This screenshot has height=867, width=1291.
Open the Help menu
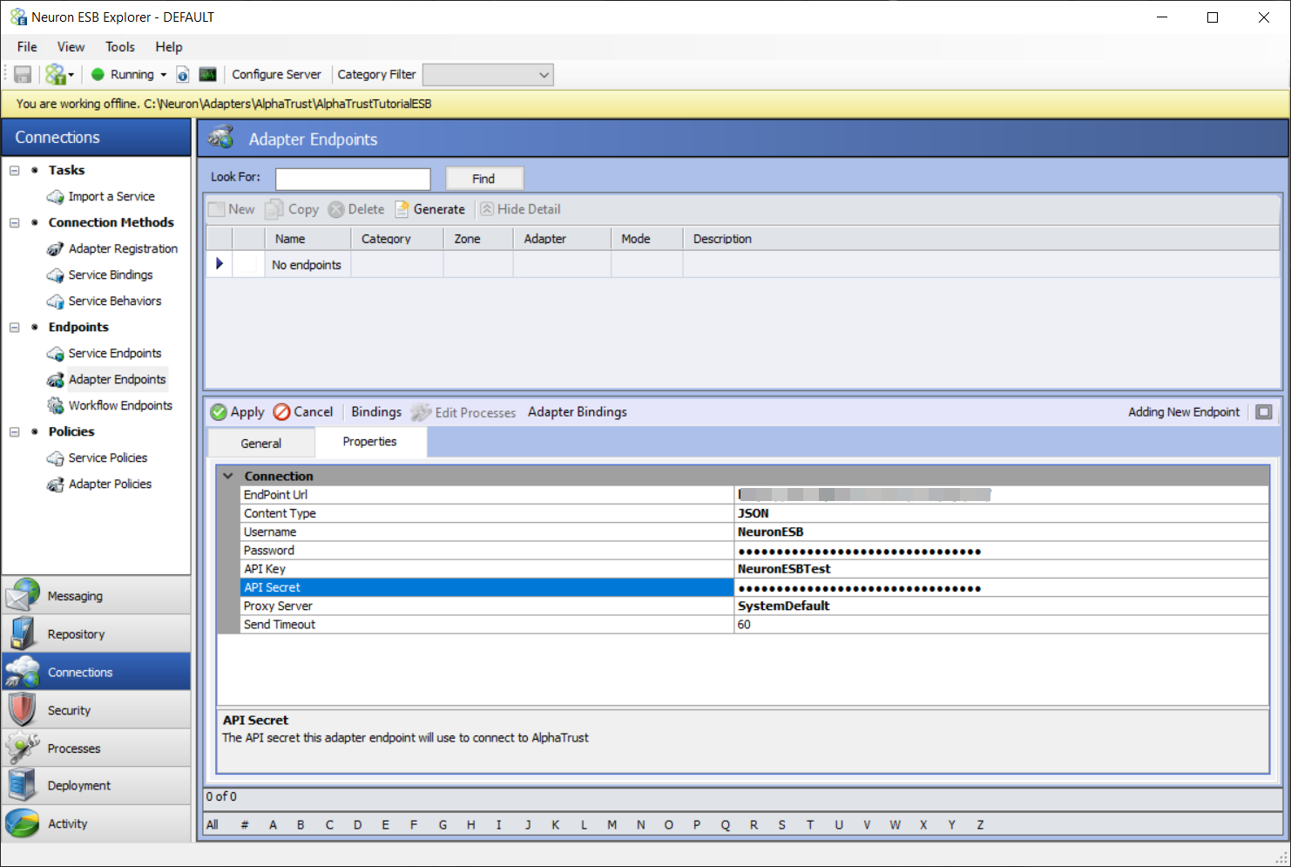pyautogui.click(x=169, y=47)
